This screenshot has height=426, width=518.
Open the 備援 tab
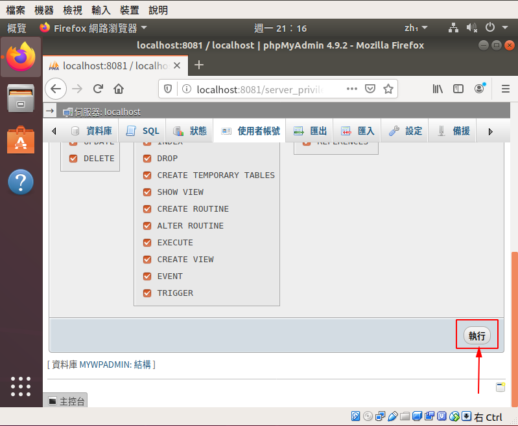point(453,131)
